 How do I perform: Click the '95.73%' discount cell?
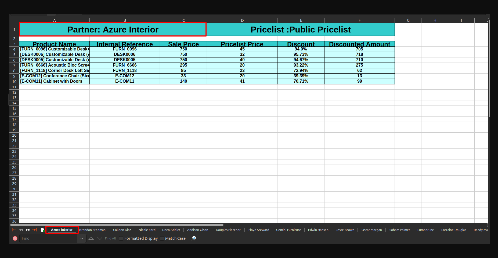301,54
